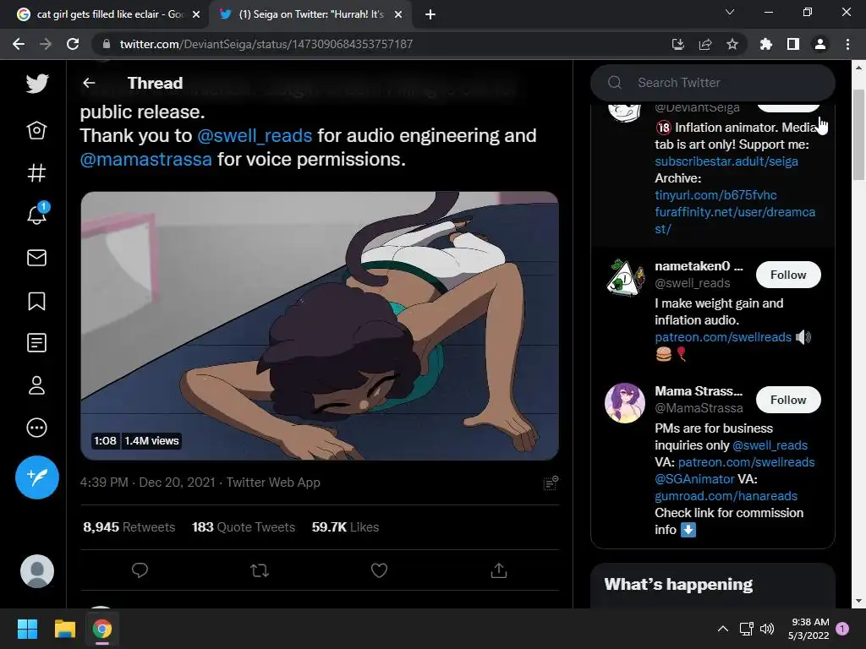Close the Twitter tab
Viewport: 866px width, 649px height.
point(398,14)
